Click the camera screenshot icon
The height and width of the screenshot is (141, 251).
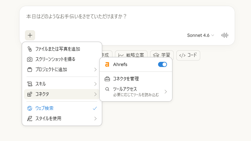point(30,59)
